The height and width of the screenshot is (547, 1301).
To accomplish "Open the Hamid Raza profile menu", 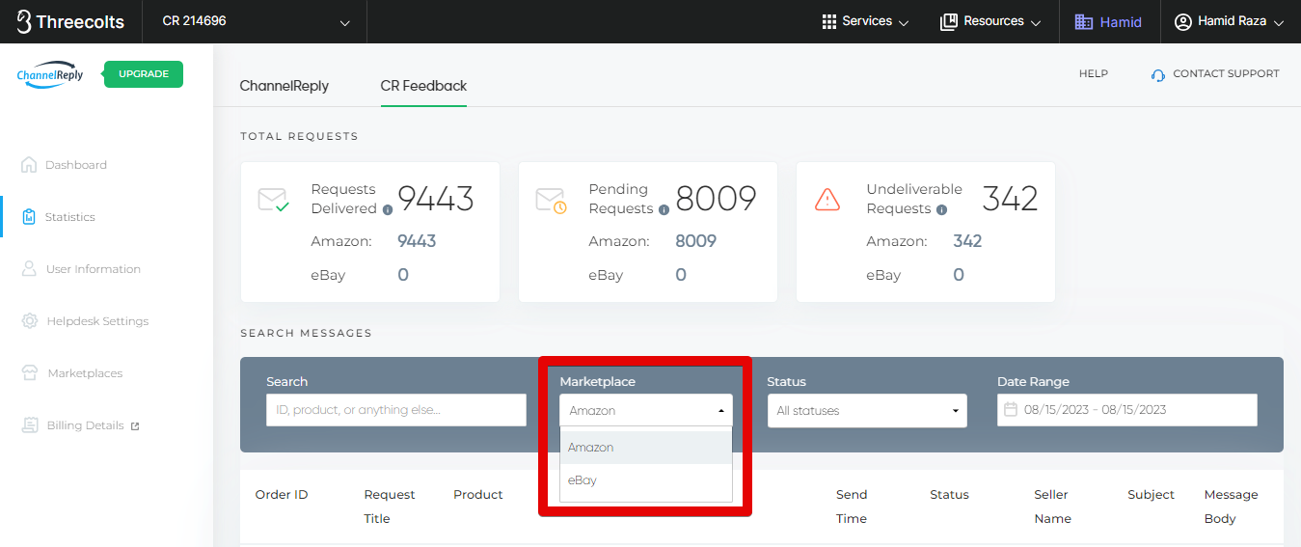I will (1229, 21).
